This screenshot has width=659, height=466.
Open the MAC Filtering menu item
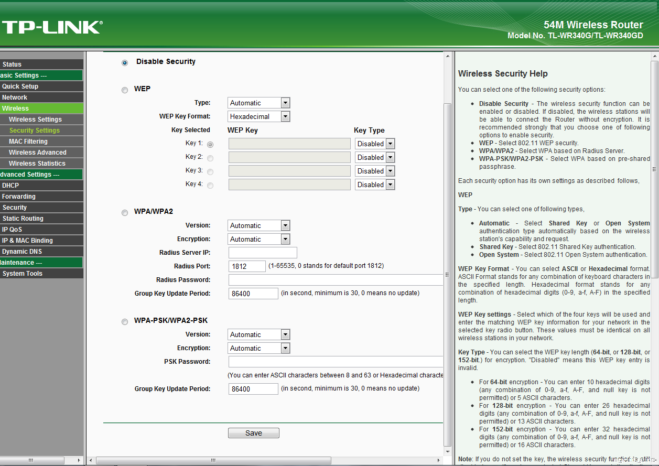coord(28,142)
